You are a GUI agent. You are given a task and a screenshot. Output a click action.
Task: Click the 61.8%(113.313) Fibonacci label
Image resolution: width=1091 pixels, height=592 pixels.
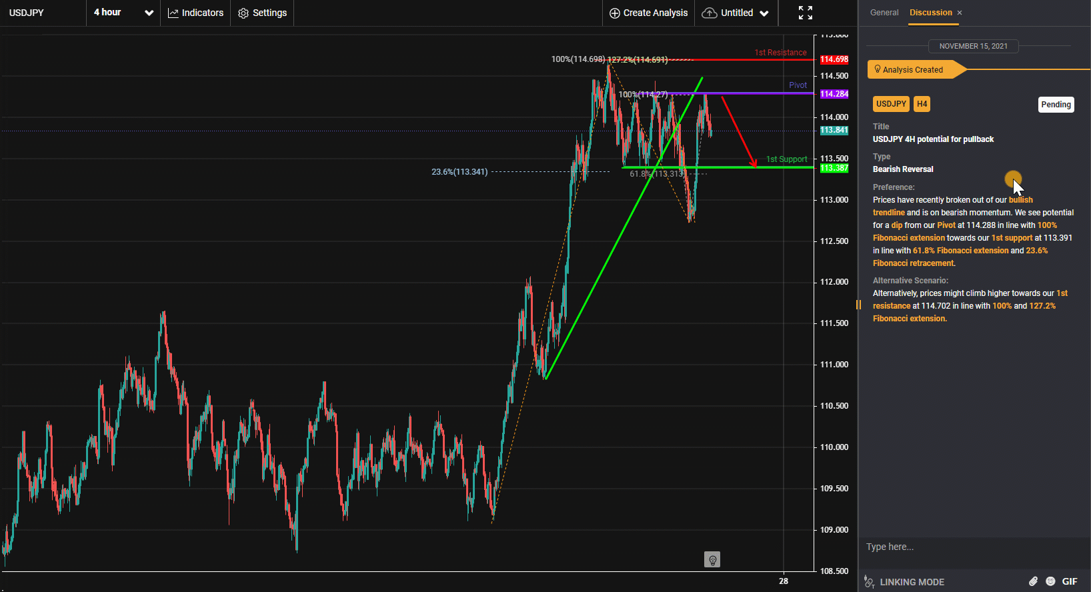(x=658, y=174)
